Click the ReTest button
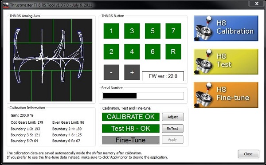The image size is (266, 165). tap(173, 129)
